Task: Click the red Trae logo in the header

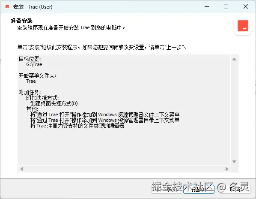Action: coord(243,26)
